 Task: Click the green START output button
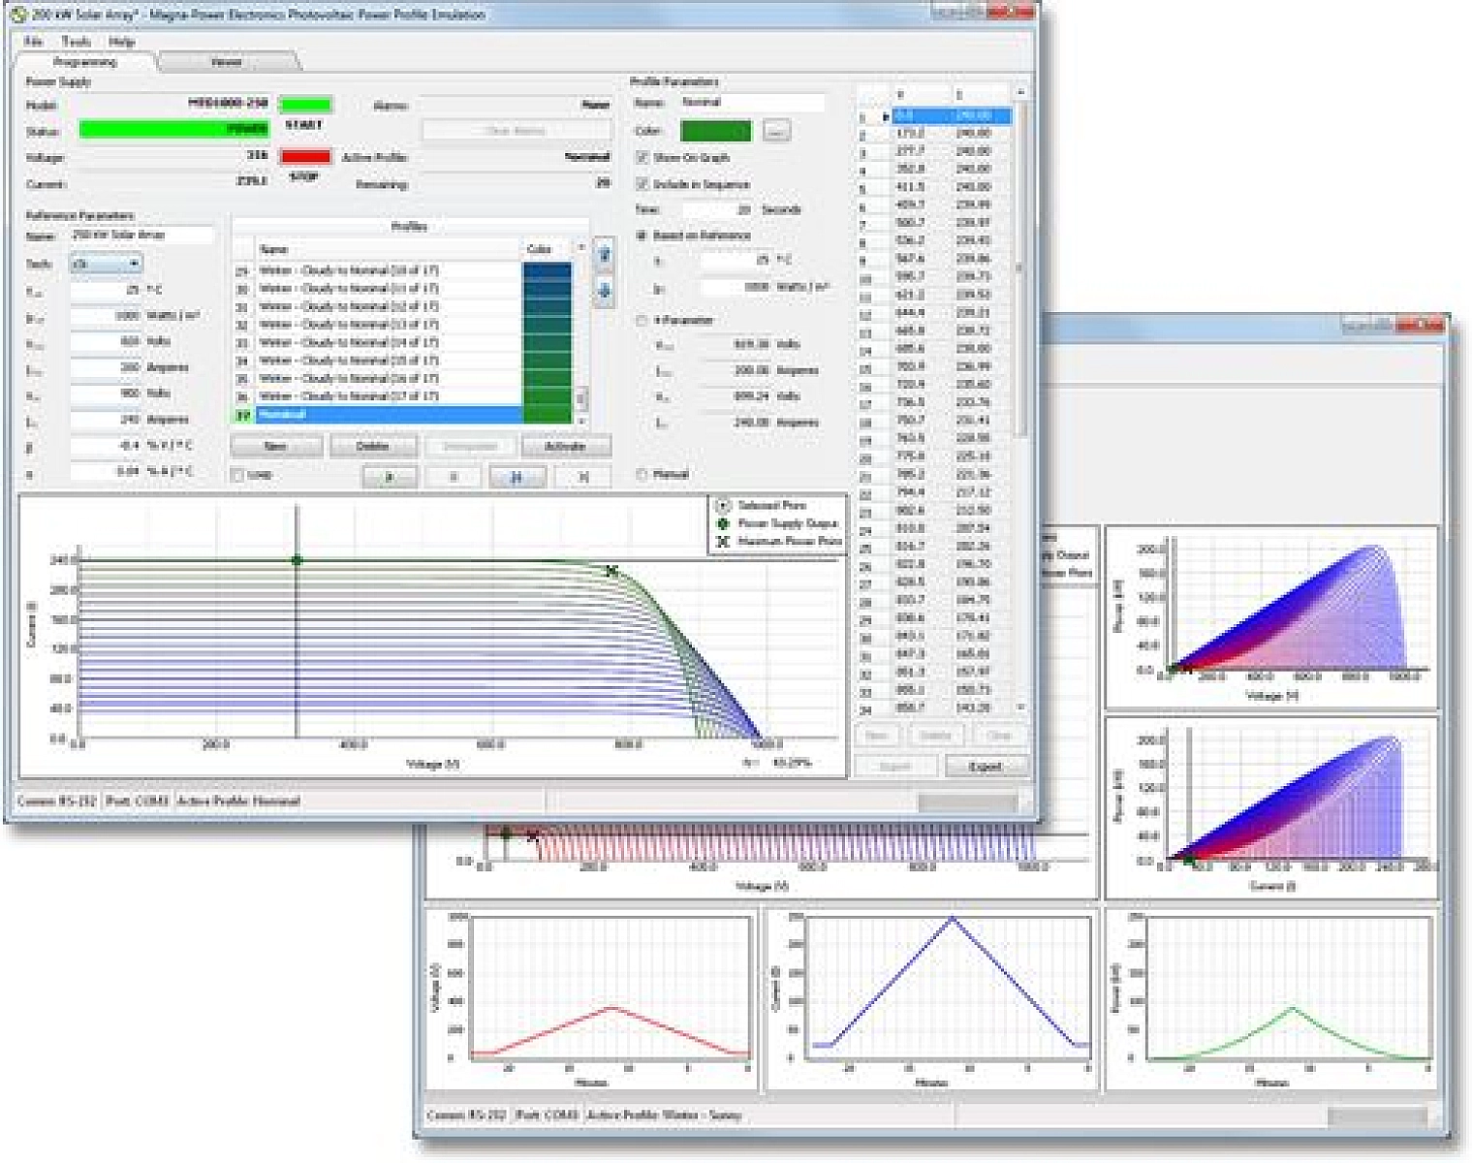coord(305,105)
